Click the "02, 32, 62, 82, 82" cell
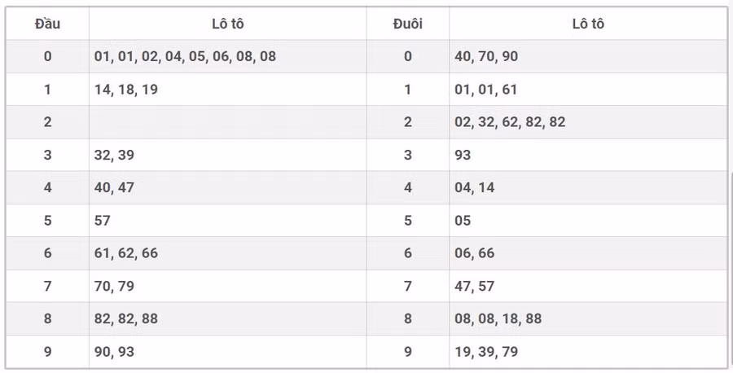Viewport: 733px width, 373px height. 510,122
